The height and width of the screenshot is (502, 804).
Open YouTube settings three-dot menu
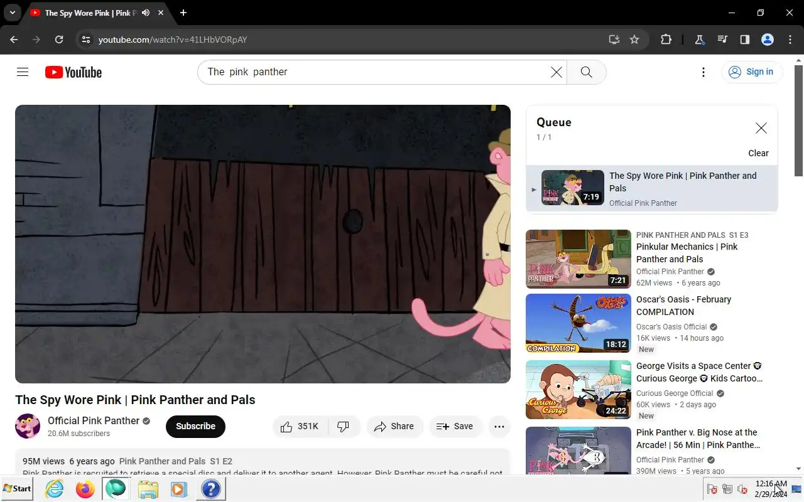coord(703,72)
